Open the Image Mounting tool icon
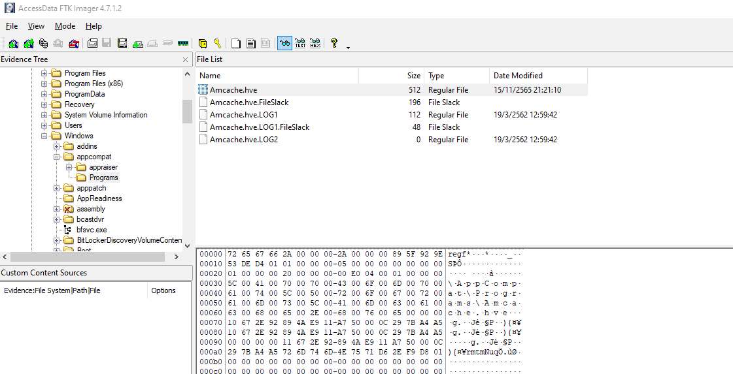This screenshot has height=374, width=733. [x=43, y=44]
